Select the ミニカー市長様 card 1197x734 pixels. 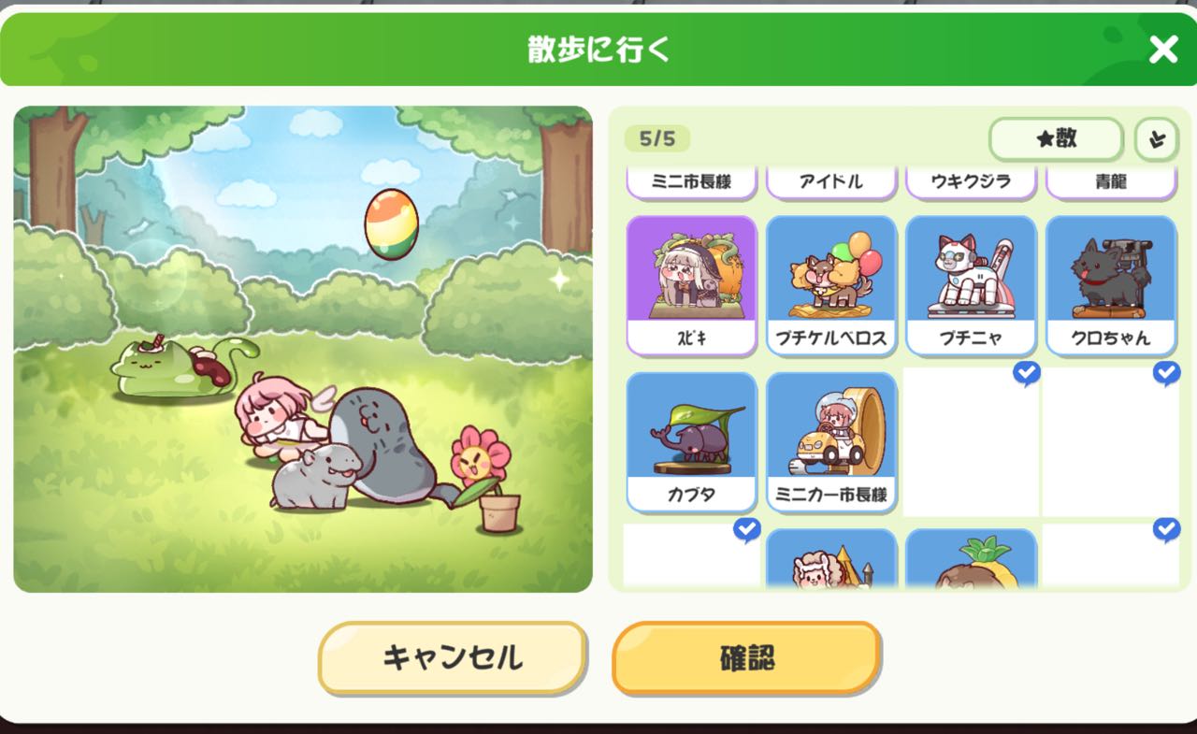831,442
